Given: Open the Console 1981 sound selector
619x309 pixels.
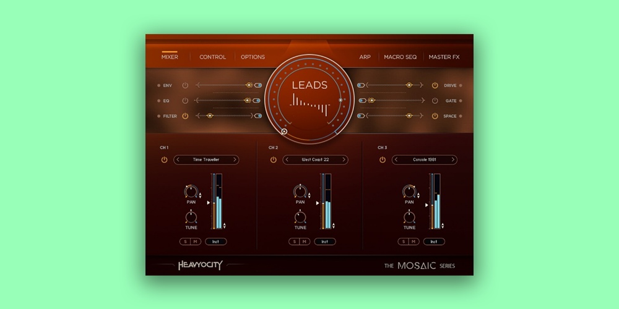Looking at the screenshot, I should point(424,160).
